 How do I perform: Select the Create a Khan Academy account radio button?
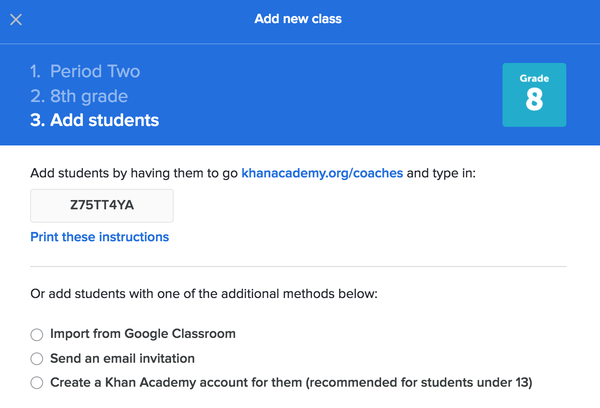(x=37, y=383)
